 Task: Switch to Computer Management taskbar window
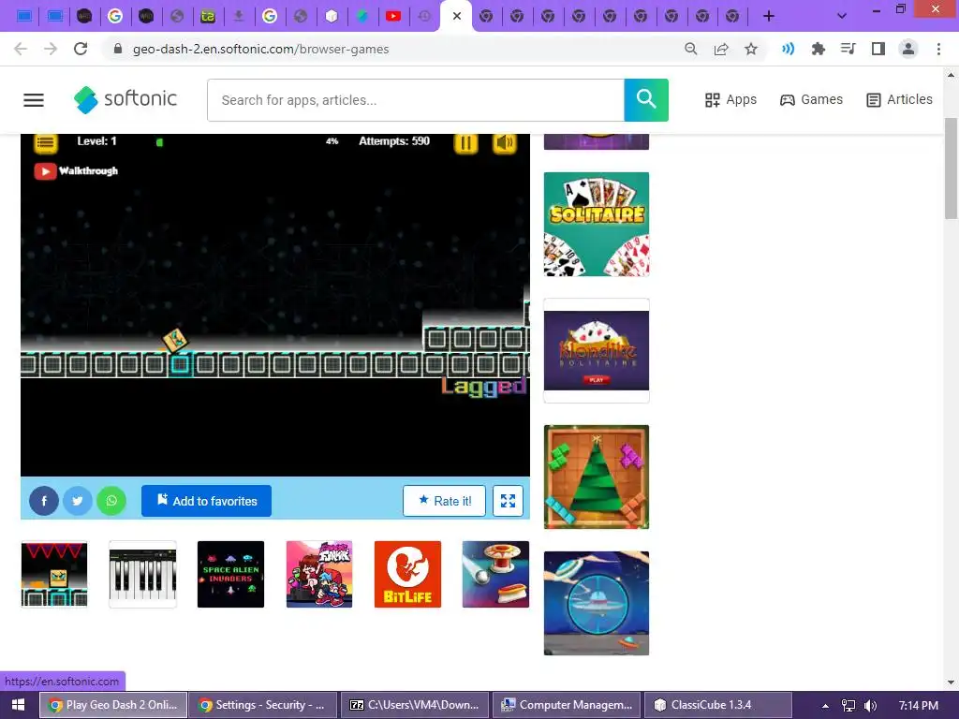point(567,705)
